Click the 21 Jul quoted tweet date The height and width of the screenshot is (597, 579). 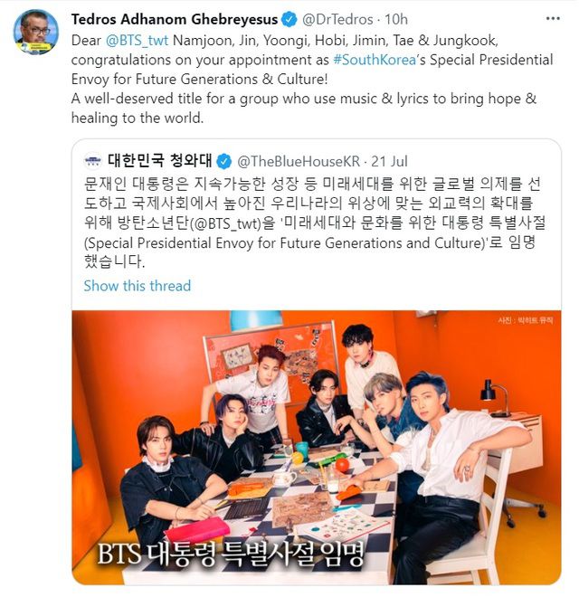pyautogui.click(x=389, y=161)
